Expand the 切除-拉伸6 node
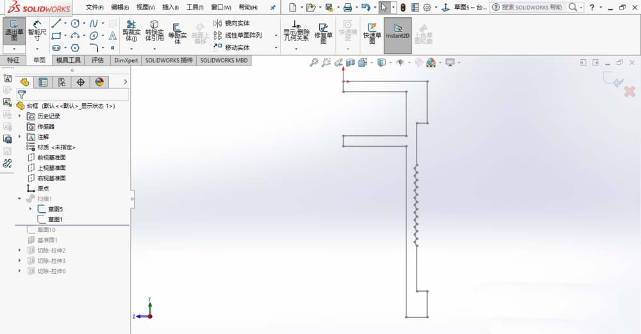 click(x=20, y=271)
